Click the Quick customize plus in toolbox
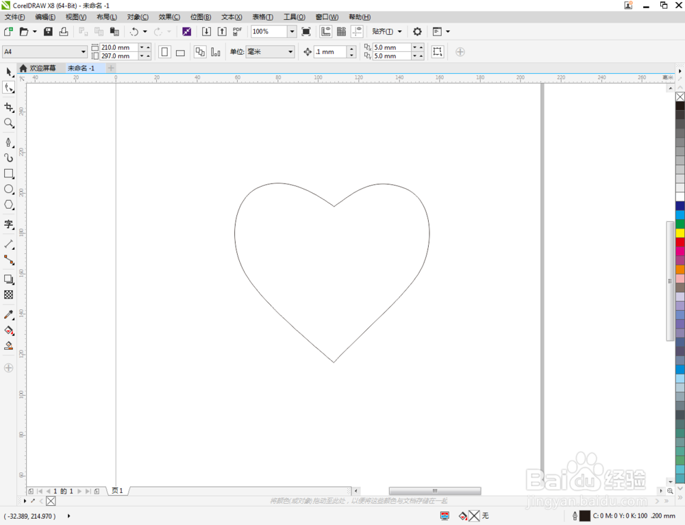Screen dimensions: 685x525 click(x=9, y=368)
